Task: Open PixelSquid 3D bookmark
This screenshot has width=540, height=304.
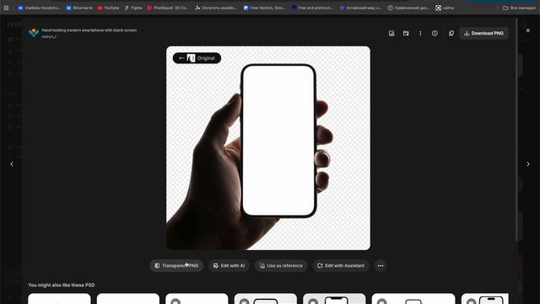Action: [168, 8]
